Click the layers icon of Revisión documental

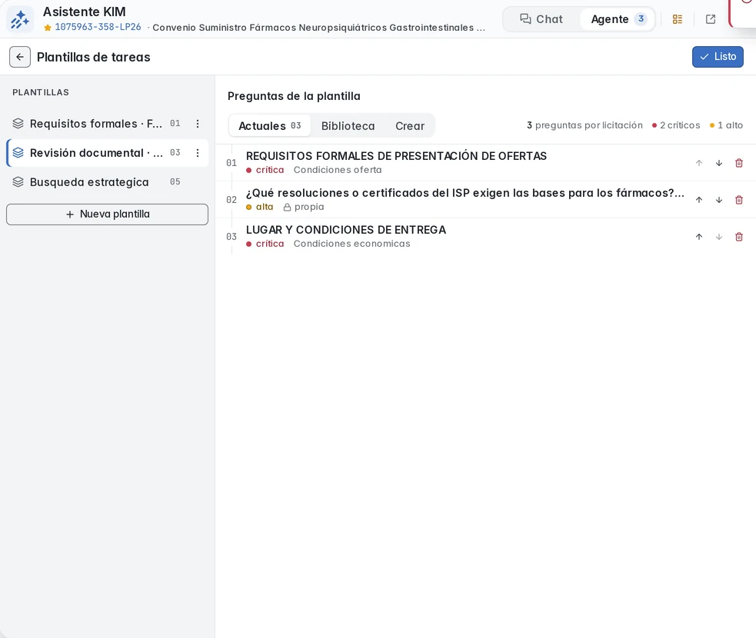(x=18, y=153)
